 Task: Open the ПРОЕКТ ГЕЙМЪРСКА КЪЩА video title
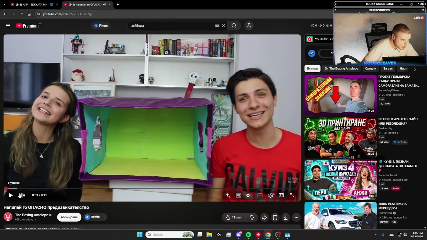[x=399, y=81]
